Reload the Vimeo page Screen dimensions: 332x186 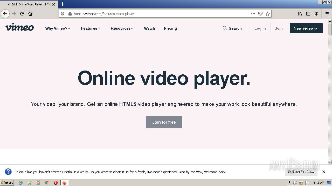click(x=22, y=14)
